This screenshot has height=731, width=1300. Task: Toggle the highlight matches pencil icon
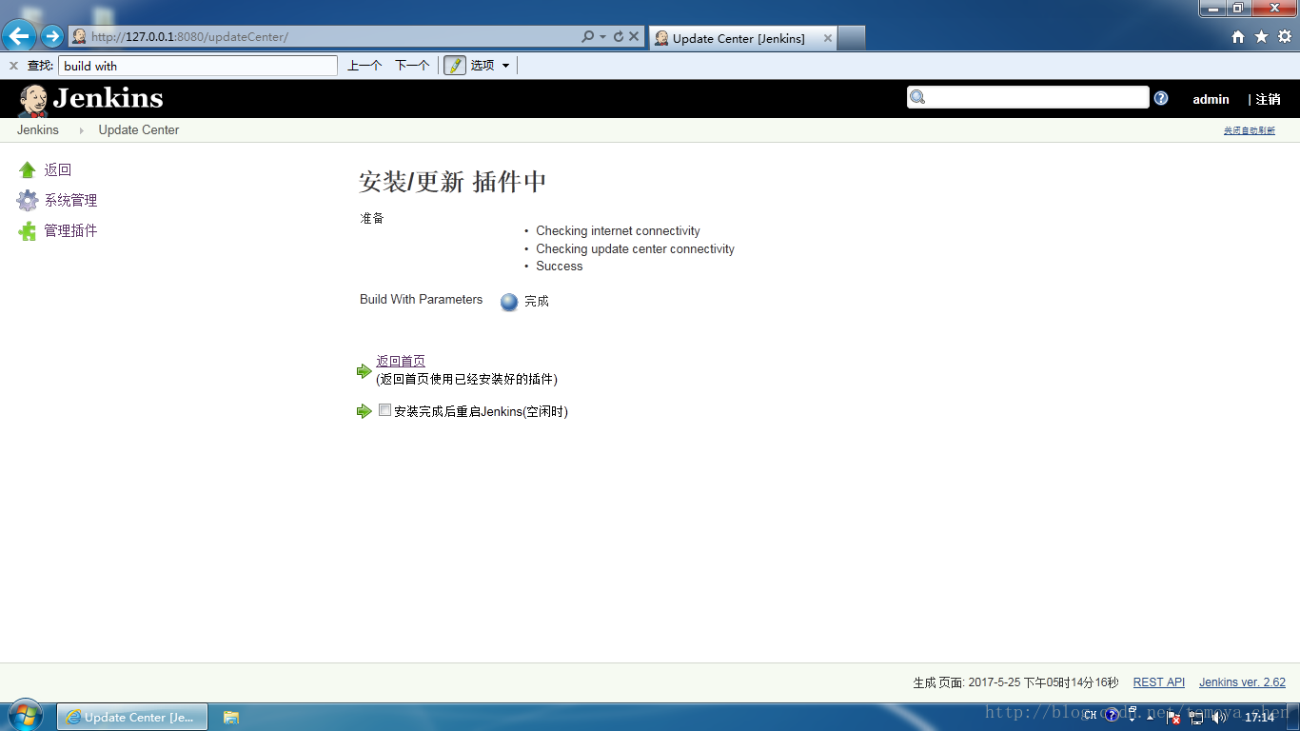pos(455,66)
